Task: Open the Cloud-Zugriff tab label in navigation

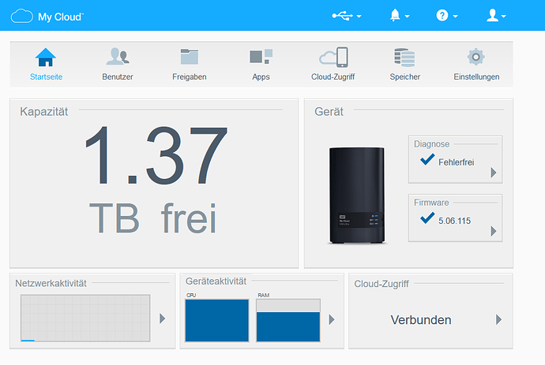Action: tap(333, 77)
